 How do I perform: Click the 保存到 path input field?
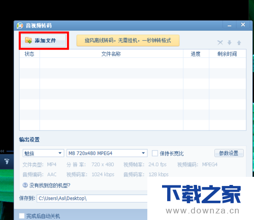tap(92, 198)
